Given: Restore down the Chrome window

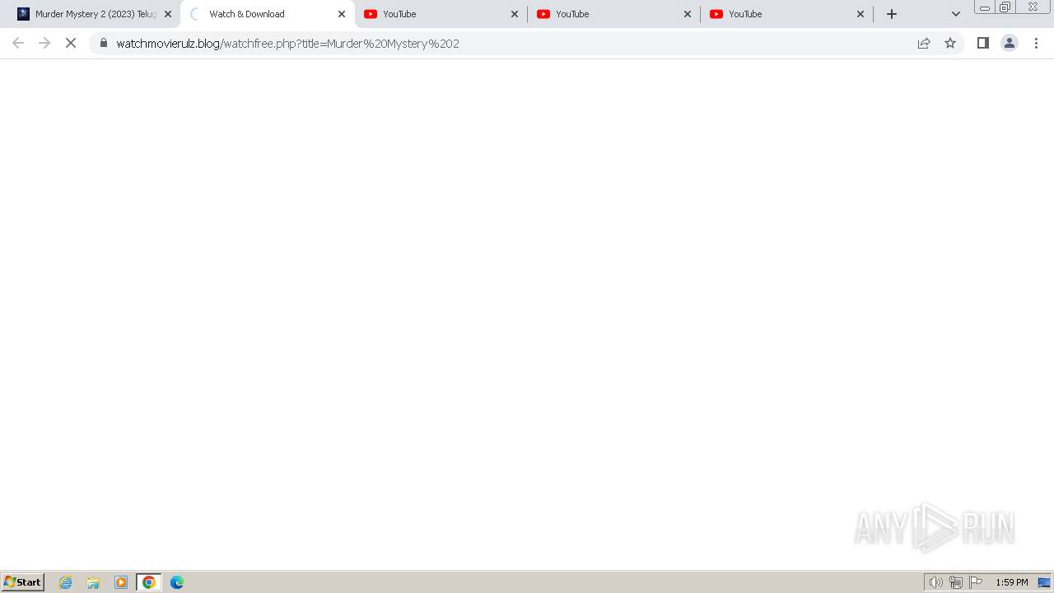Looking at the screenshot, I should pyautogui.click(x=1005, y=7).
